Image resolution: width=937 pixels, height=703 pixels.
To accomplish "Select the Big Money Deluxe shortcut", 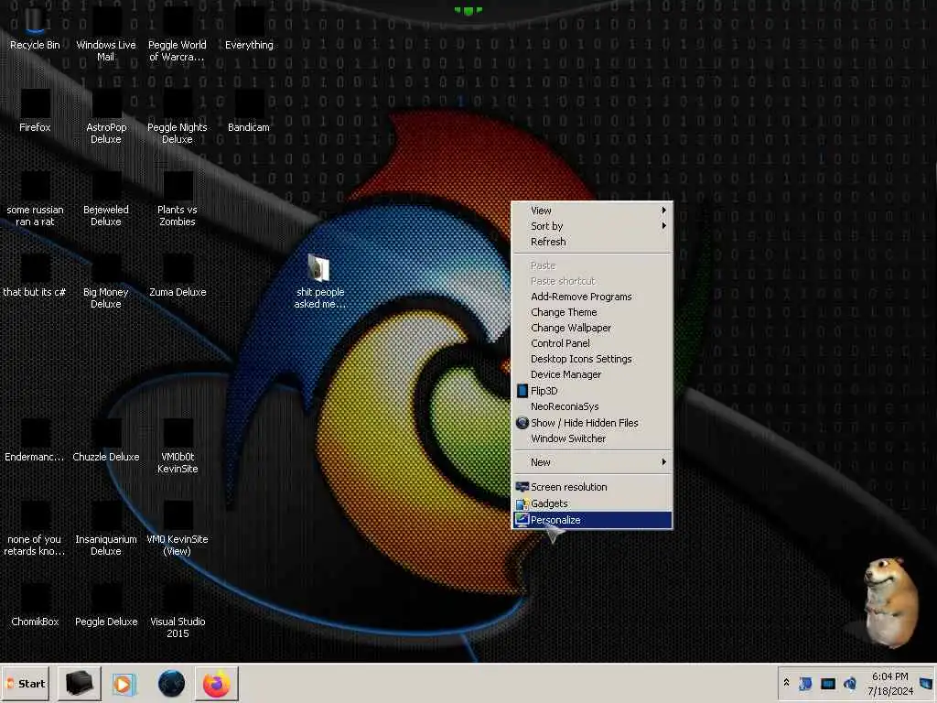I will tap(106, 282).
